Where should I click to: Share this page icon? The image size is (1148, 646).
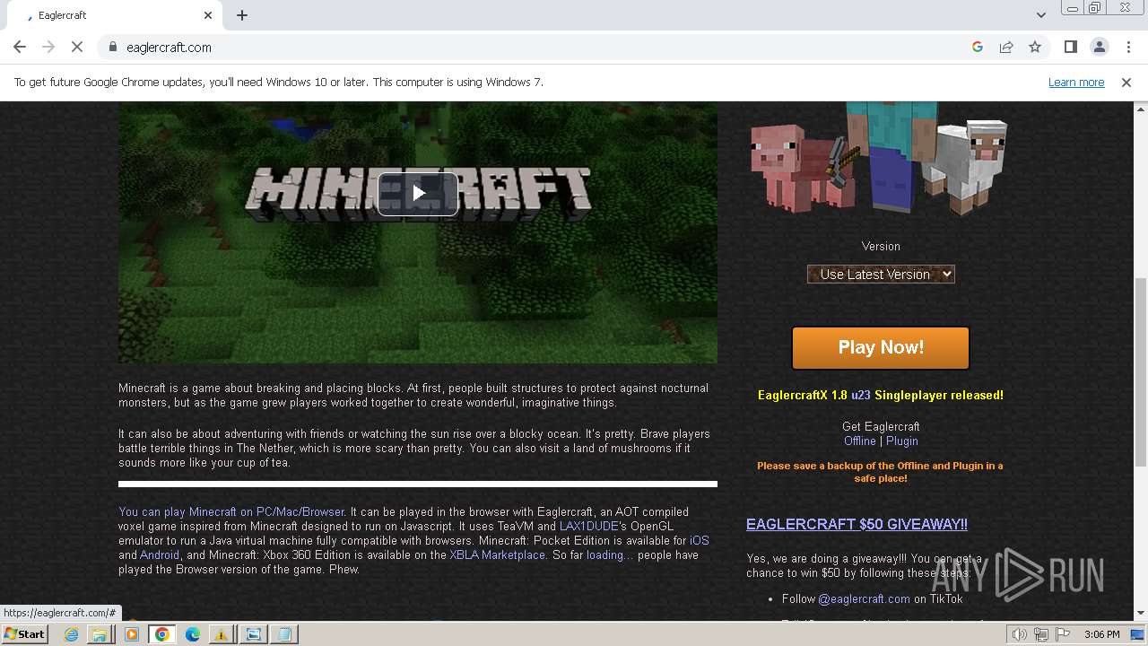1006,47
